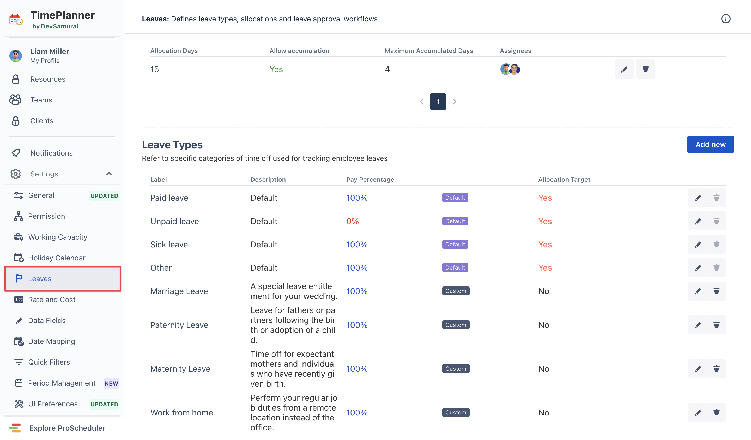This screenshot has width=751, height=440.
Task: Open Rate and Cost settings
Action: pos(52,300)
